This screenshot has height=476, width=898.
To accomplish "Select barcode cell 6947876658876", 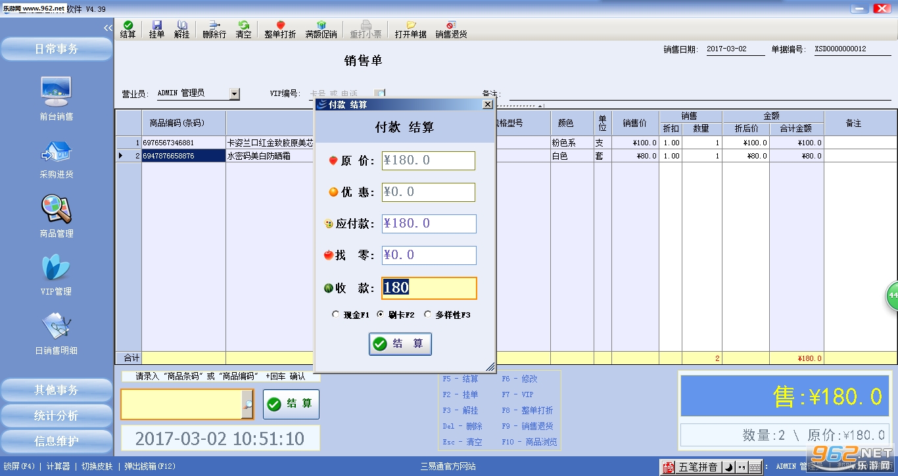I will click(x=184, y=156).
